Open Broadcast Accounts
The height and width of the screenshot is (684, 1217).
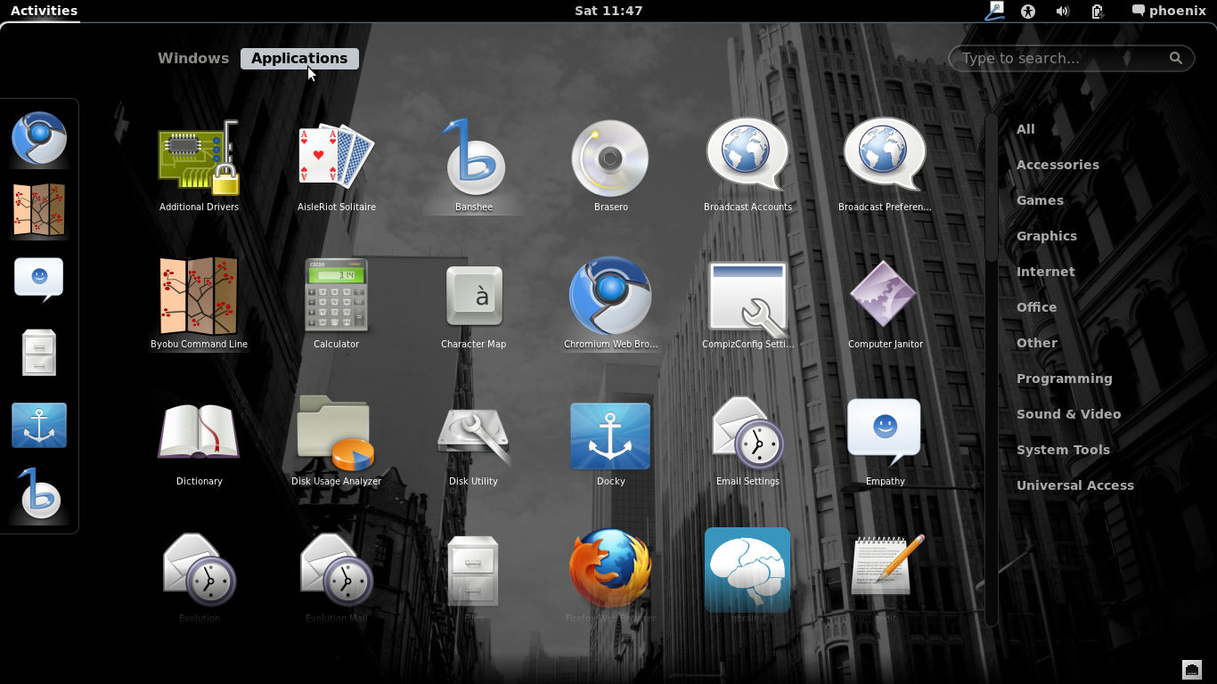[747, 167]
